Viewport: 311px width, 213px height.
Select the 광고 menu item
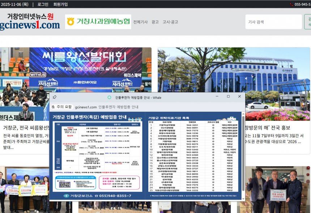pos(155,22)
